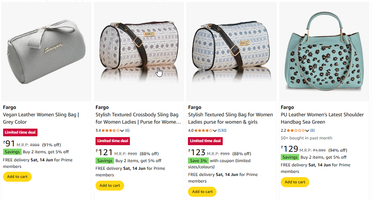The height and width of the screenshot is (201, 372).
Task: Expand rating breakdown chevron beside 3.4 stars
Action: pyautogui.click(x=122, y=131)
